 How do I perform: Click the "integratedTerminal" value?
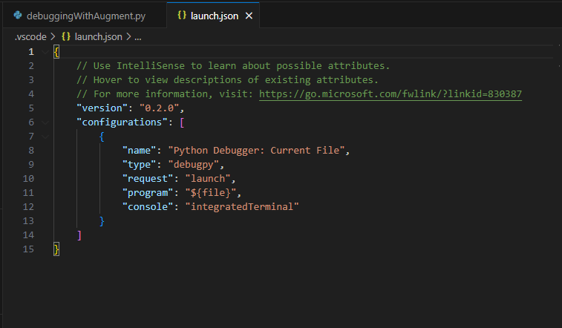click(242, 206)
